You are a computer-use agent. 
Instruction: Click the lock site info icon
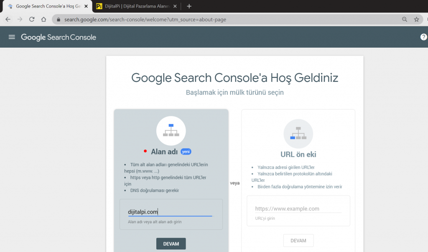tap(58, 19)
